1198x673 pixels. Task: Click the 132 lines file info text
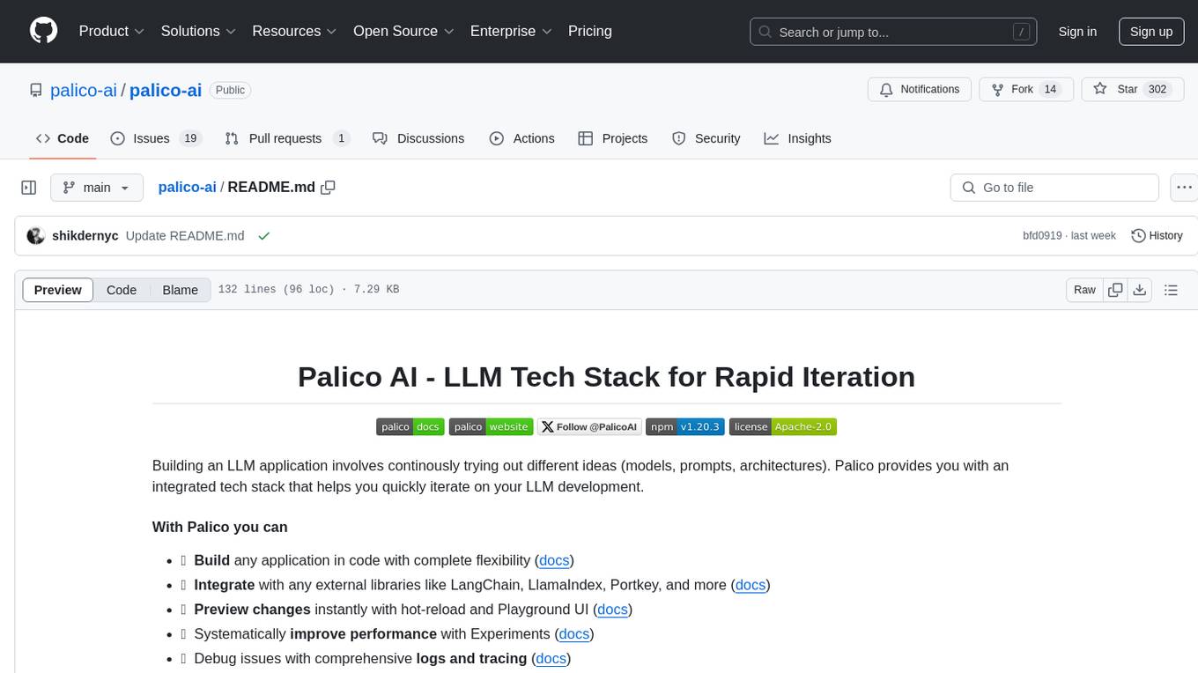308,290
